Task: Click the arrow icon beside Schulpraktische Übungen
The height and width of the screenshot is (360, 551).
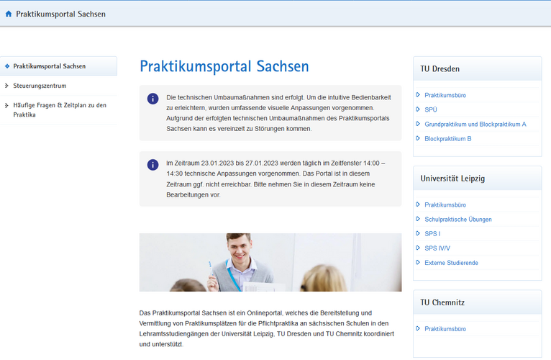Action: pos(418,219)
